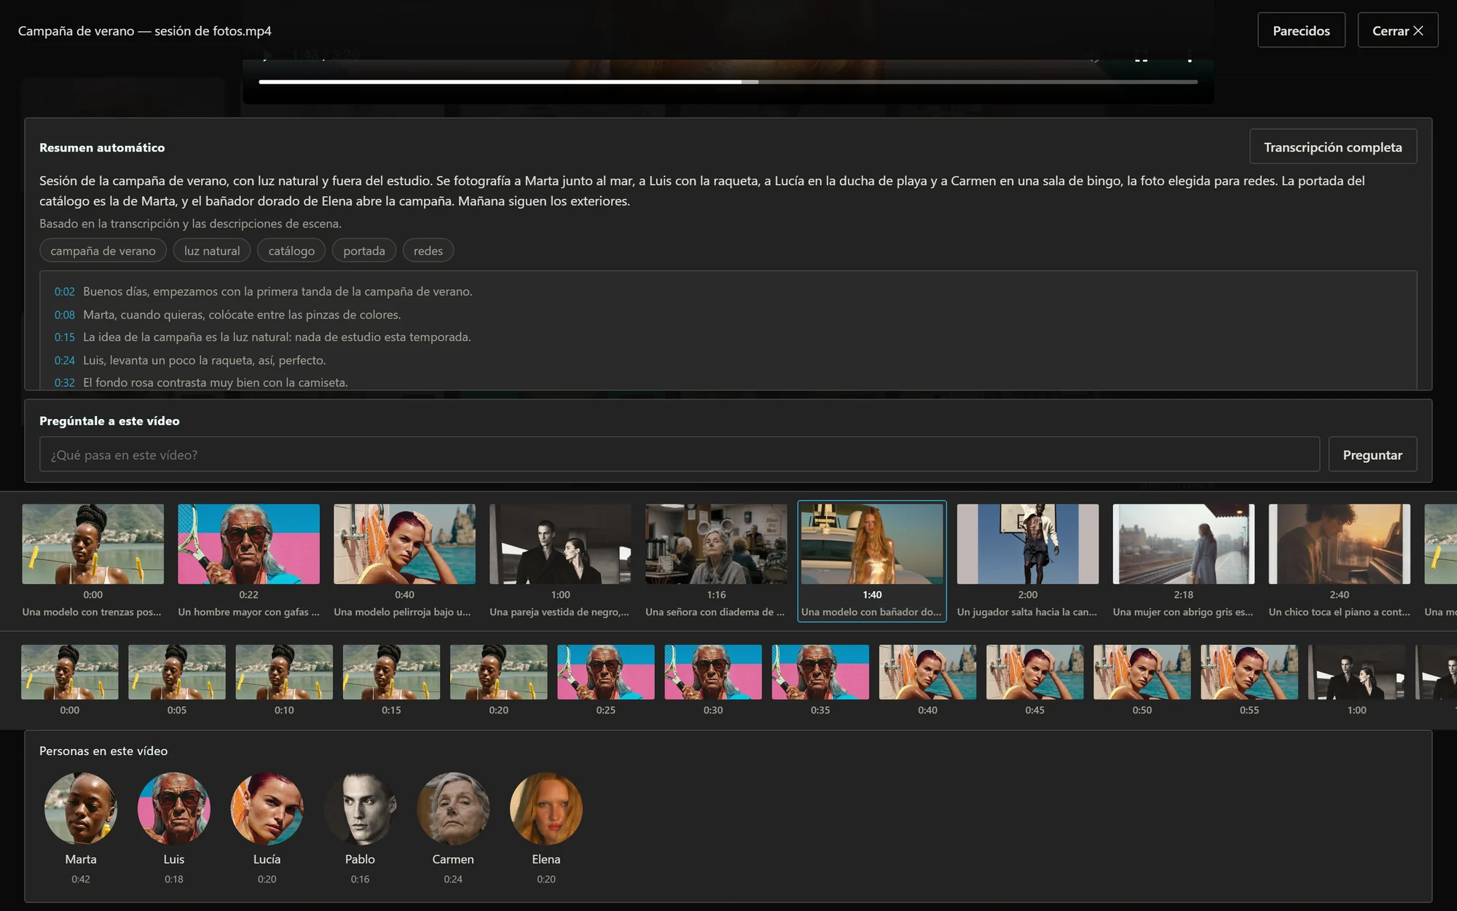Select the 'catálogo' tag chip

pos(291,251)
